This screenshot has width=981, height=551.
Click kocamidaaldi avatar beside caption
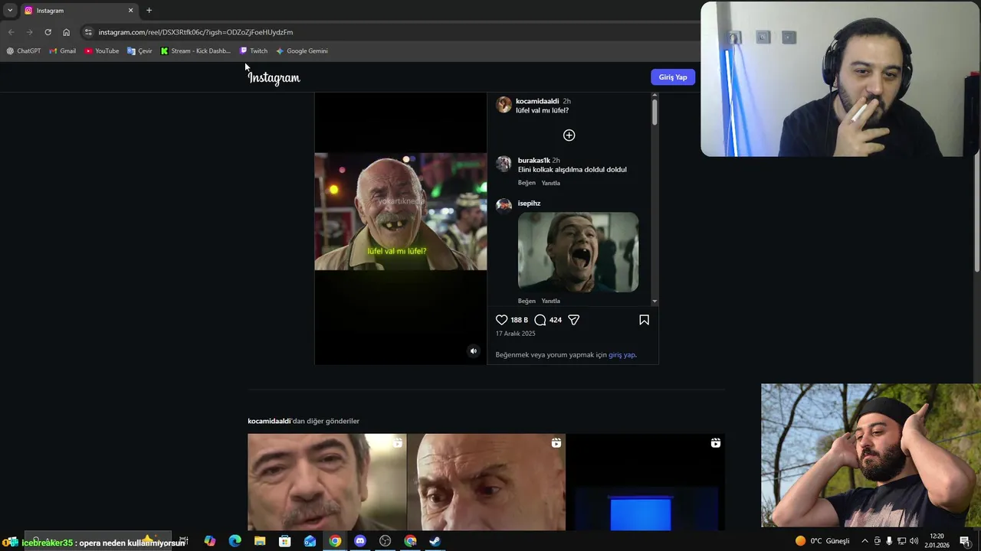(504, 105)
